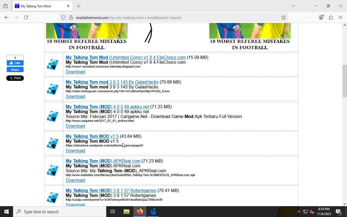Screen dimensions: 347x217
Task: Reload the current page
Action: [26, 17]
